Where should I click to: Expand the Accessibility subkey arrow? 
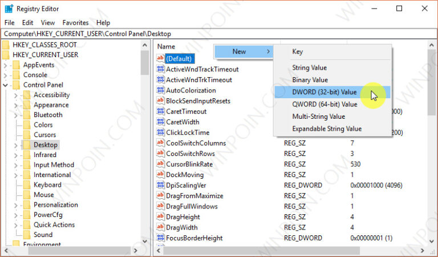tap(15, 95)
